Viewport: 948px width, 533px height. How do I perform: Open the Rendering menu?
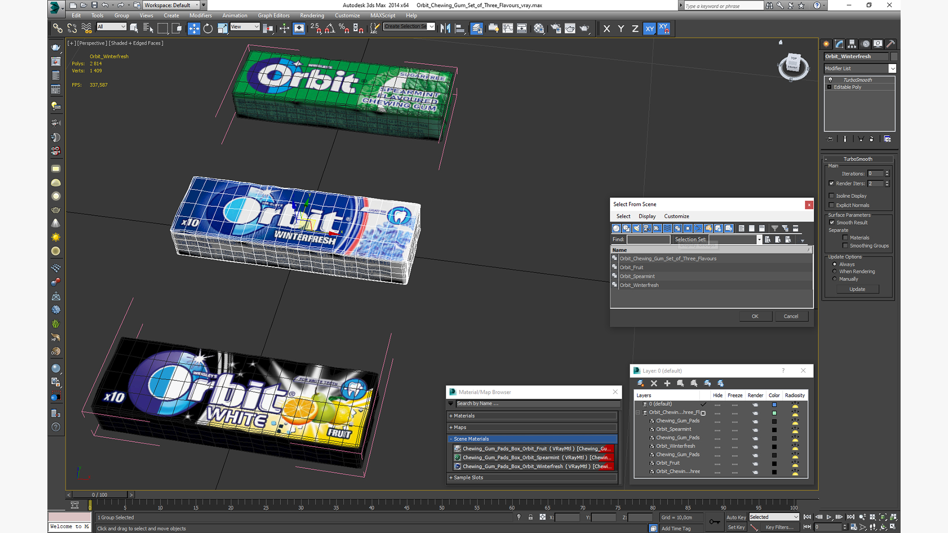click(312, 16)
